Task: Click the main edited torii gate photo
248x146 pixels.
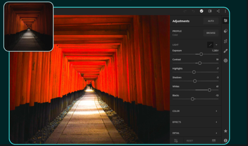Action: pyautogui.click(x=90, y=80)
